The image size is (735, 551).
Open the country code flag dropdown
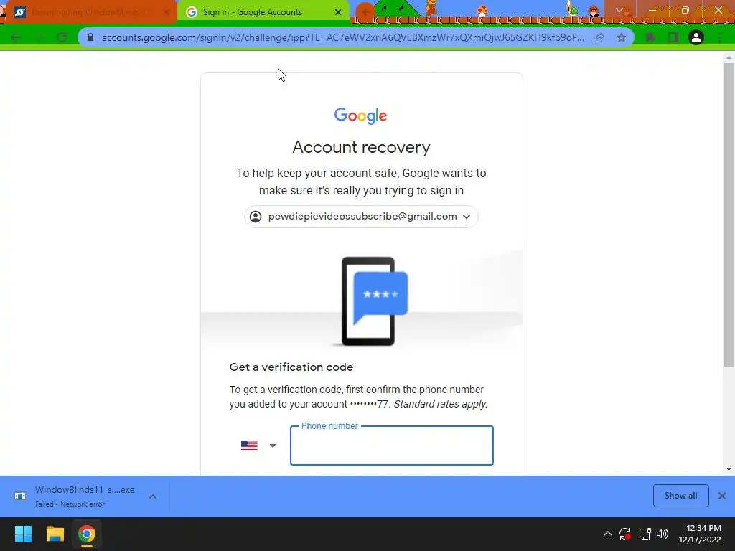pyautogui.click(x=258, y=445)
